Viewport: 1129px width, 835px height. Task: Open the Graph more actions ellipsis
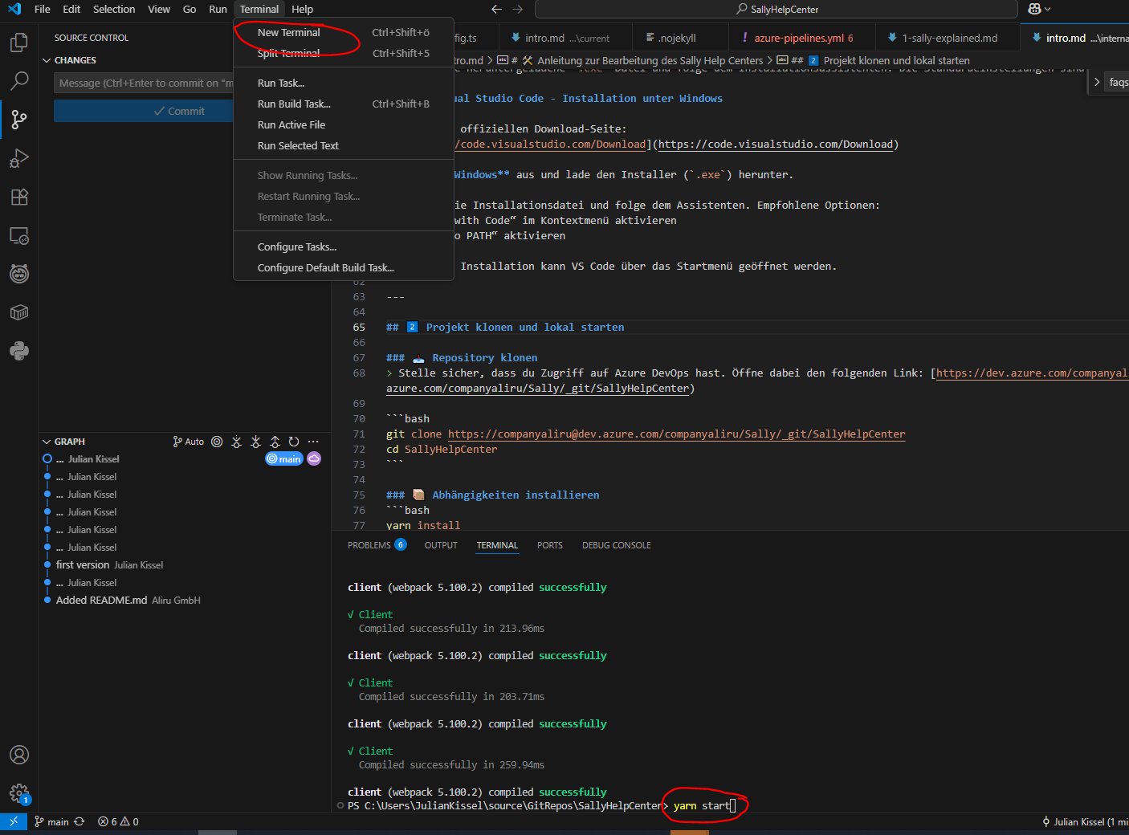coord(313,442)
